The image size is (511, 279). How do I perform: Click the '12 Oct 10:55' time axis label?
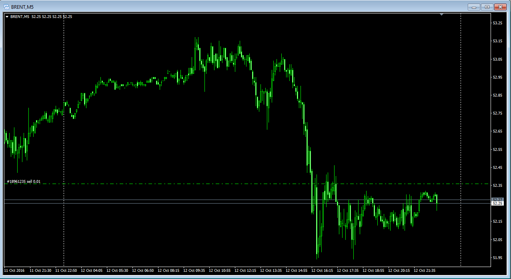220,271
